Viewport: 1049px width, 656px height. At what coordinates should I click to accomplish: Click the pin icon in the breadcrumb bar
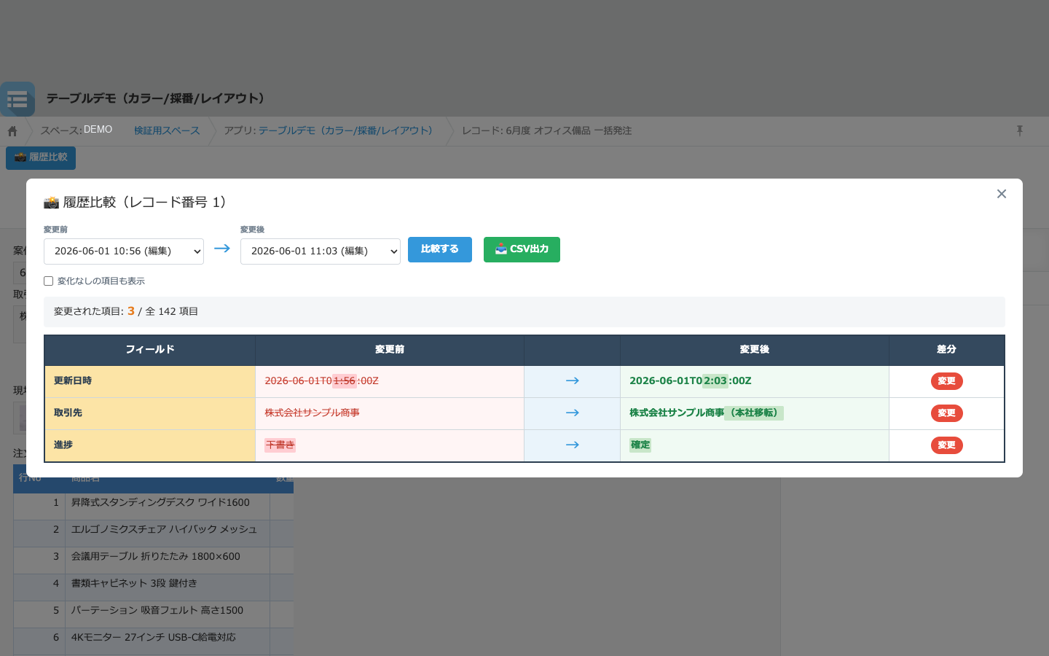pos(1020,130)
